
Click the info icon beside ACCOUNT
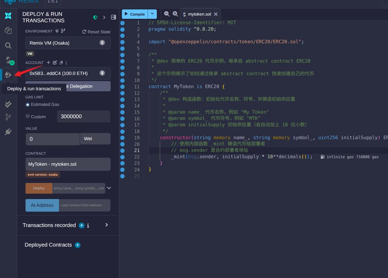[66, 62]
